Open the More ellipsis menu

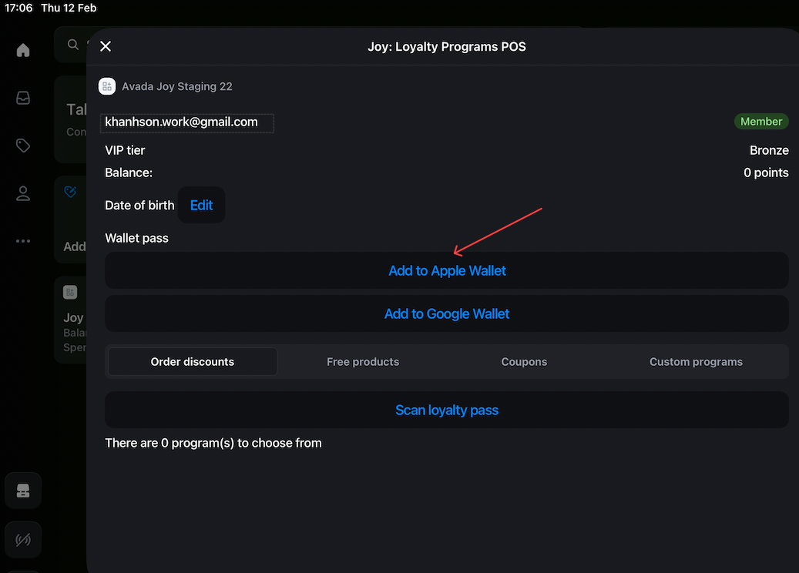pos(23,241)
